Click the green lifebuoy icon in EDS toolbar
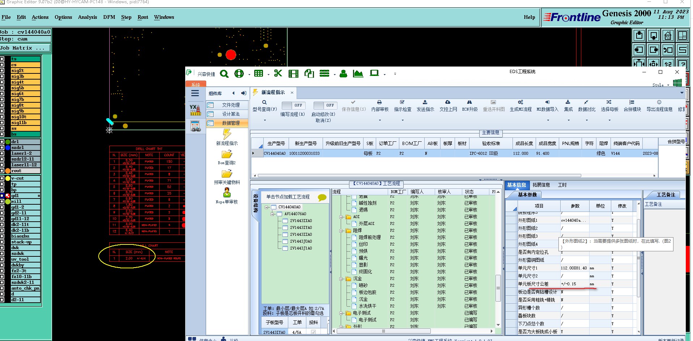This screenshot has height=341, width=693. (239, 74)
